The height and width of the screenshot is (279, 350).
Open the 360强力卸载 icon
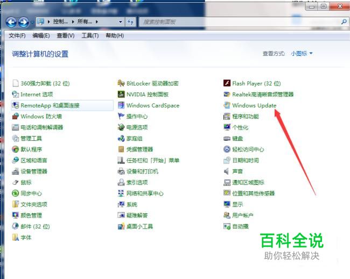[x=16, y=83]
